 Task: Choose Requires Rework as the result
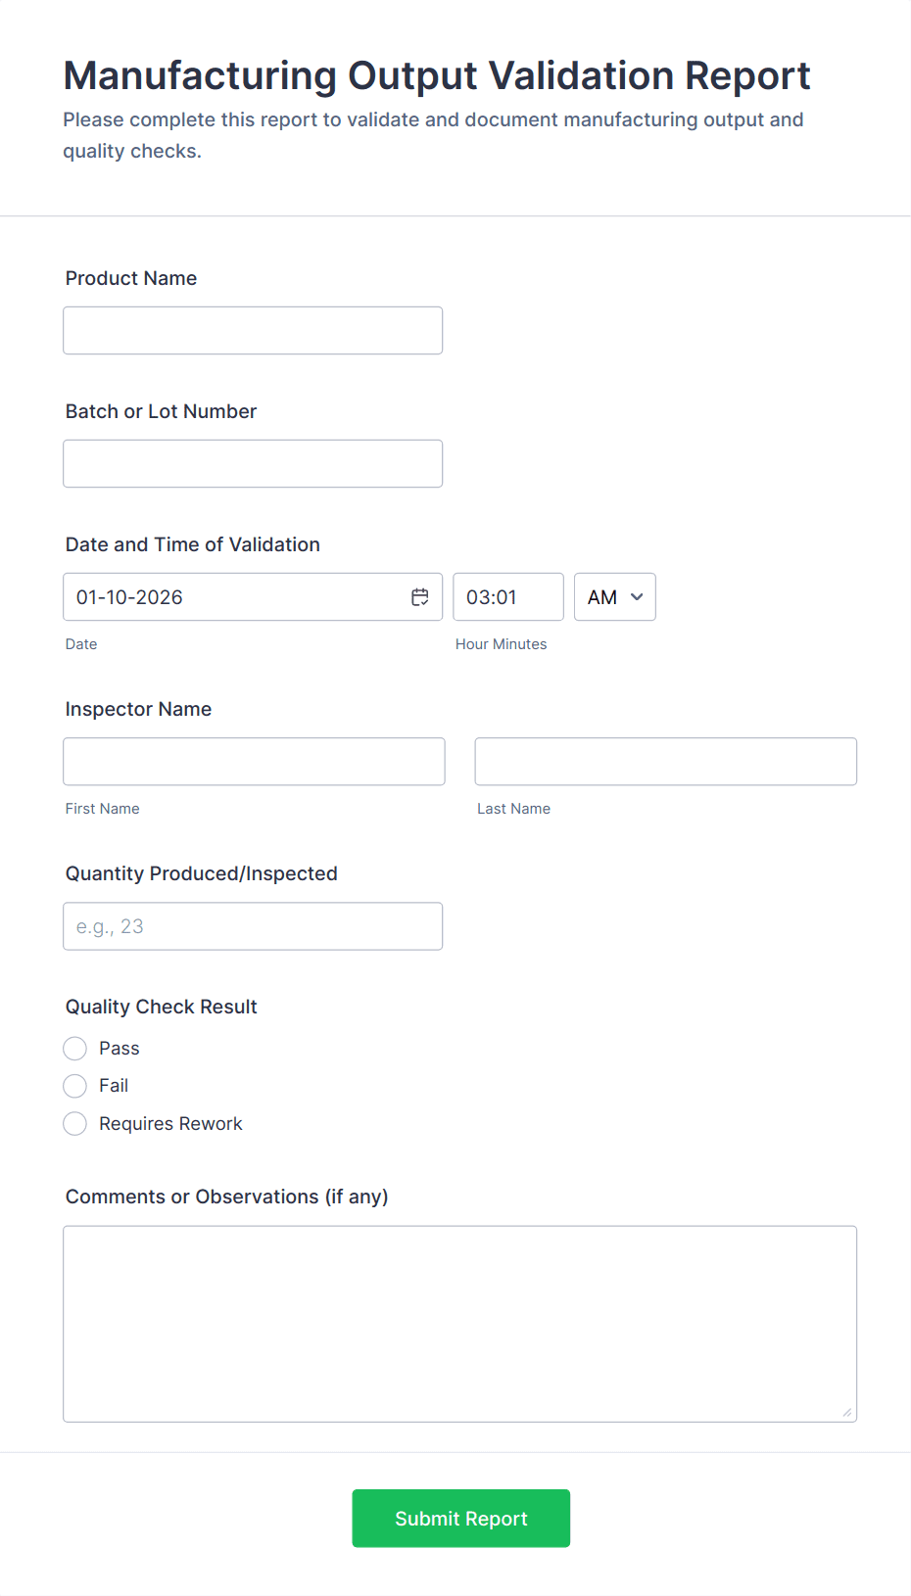click(x=74, y=1123)
